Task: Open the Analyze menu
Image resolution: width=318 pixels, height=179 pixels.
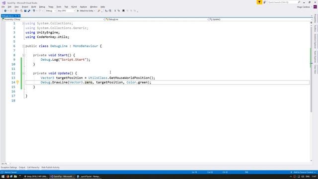Action: [83, 7]
